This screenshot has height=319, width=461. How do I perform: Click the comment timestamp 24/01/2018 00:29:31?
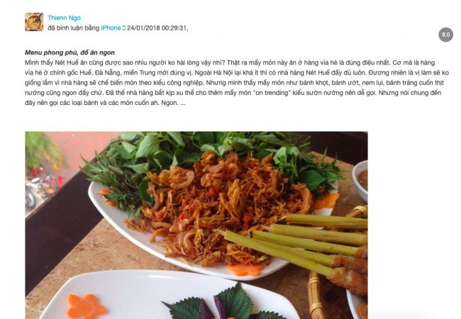[x=157, y=28]
